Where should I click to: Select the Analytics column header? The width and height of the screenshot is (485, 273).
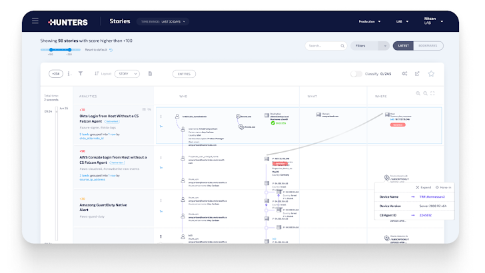(88, 97)
